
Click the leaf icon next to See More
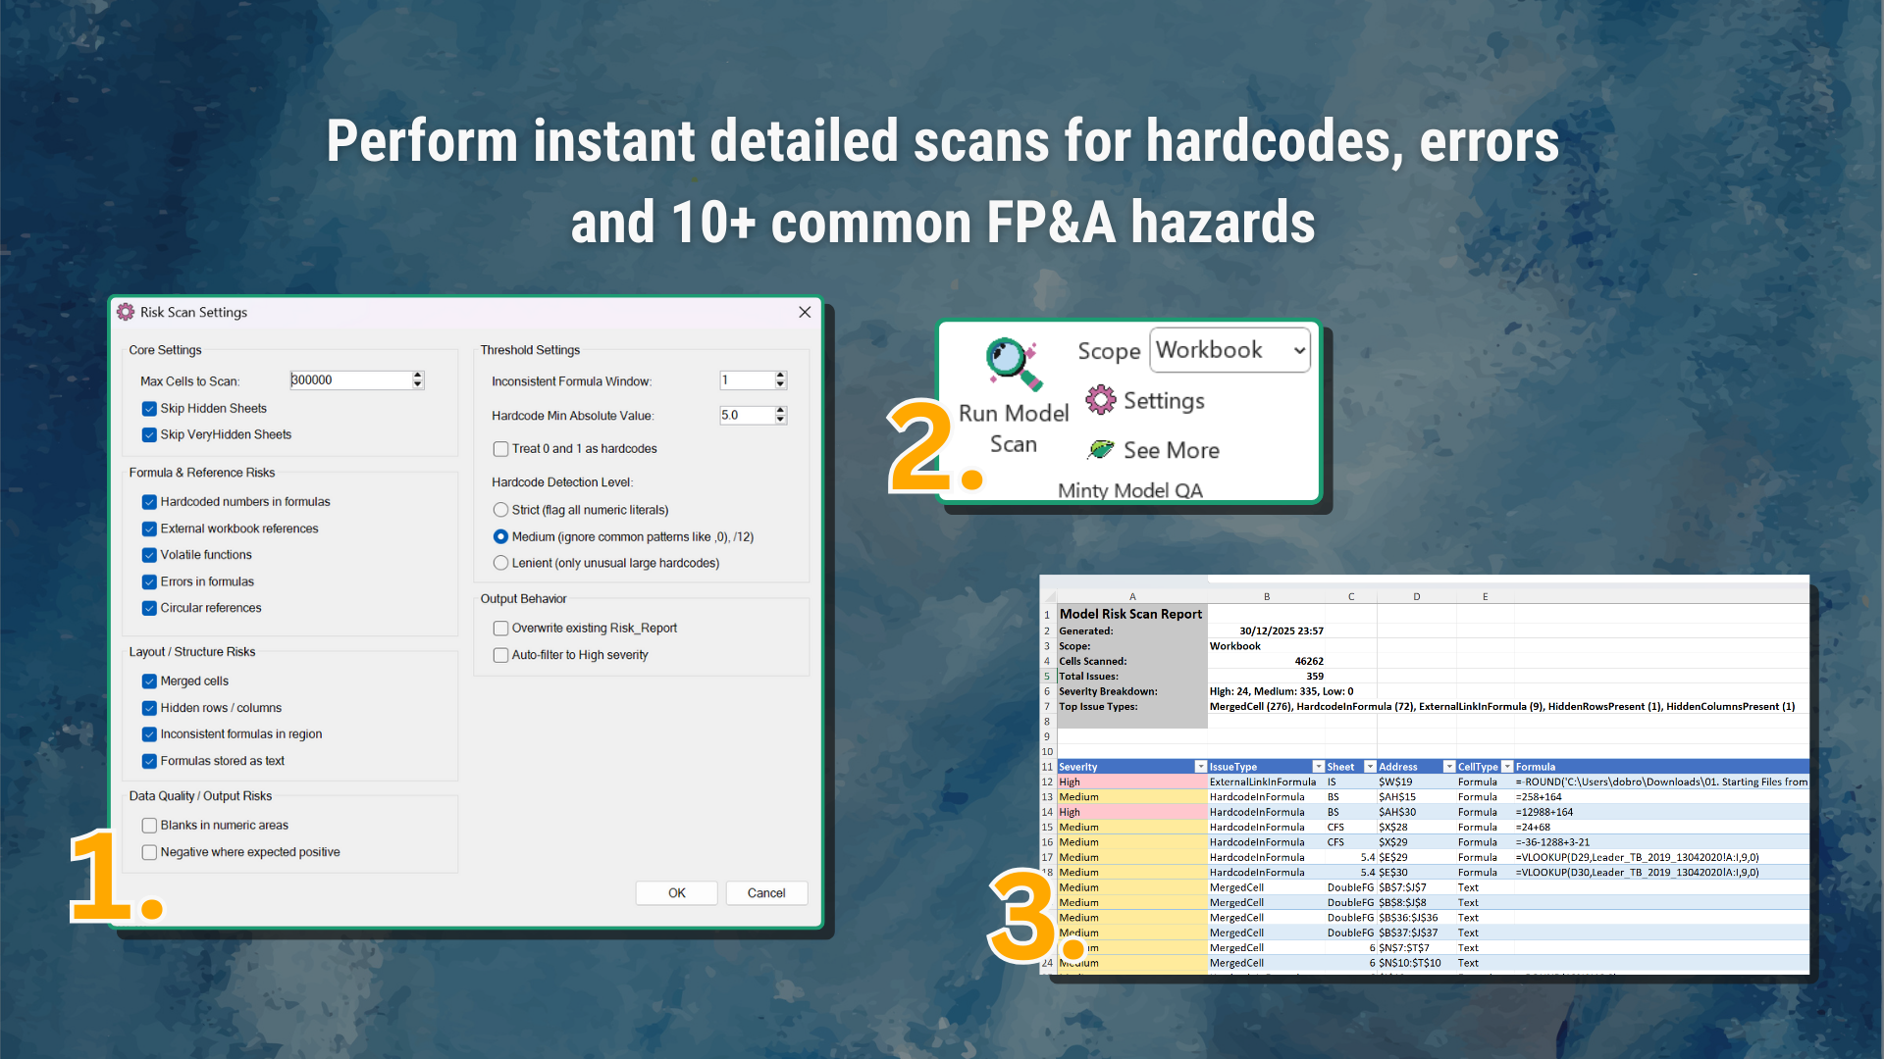click(x=1101, y=449)
